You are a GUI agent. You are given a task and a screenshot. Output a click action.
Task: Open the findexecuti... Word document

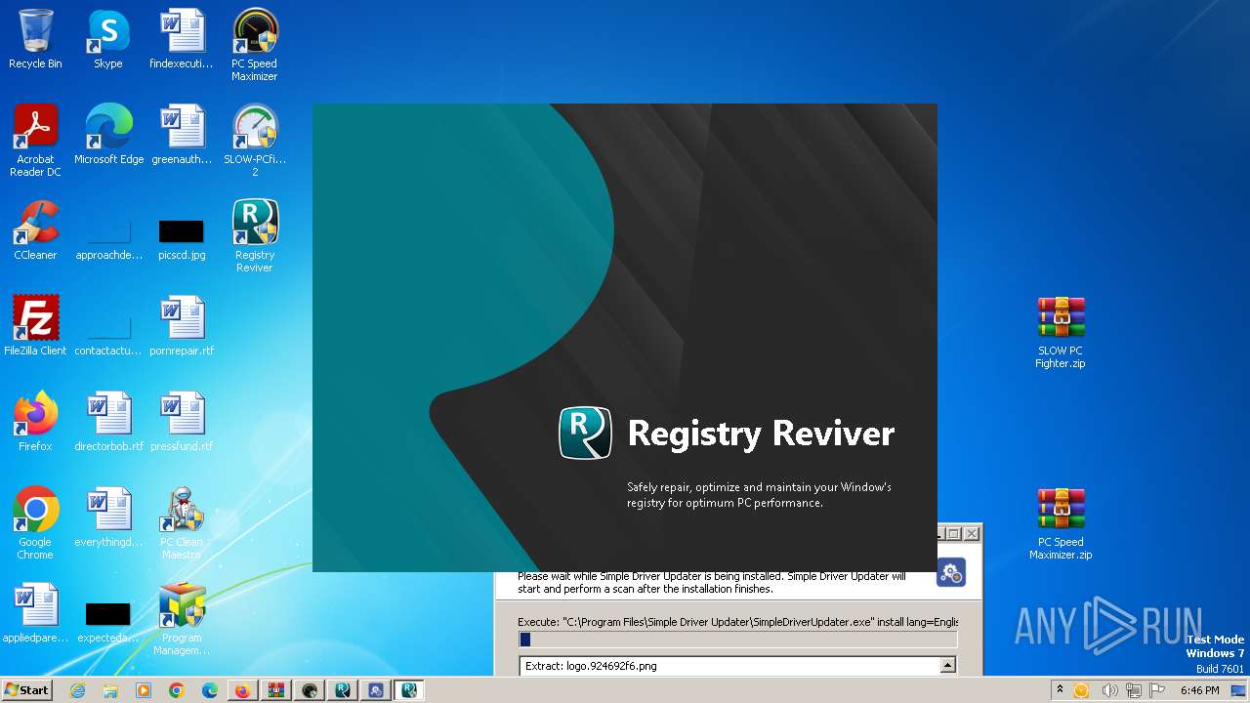pyautogui.click(x=182, y=39)
